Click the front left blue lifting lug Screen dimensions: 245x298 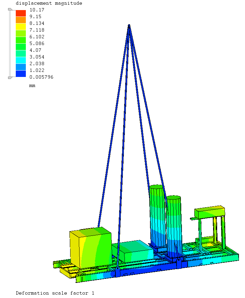pyautogui.click(x=118, y=272)
